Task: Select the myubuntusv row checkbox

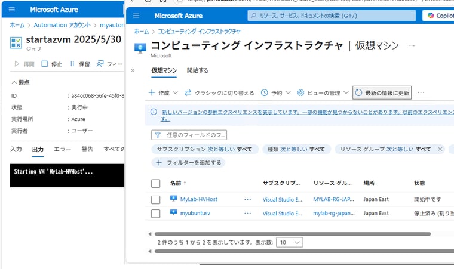Action: 156,214
